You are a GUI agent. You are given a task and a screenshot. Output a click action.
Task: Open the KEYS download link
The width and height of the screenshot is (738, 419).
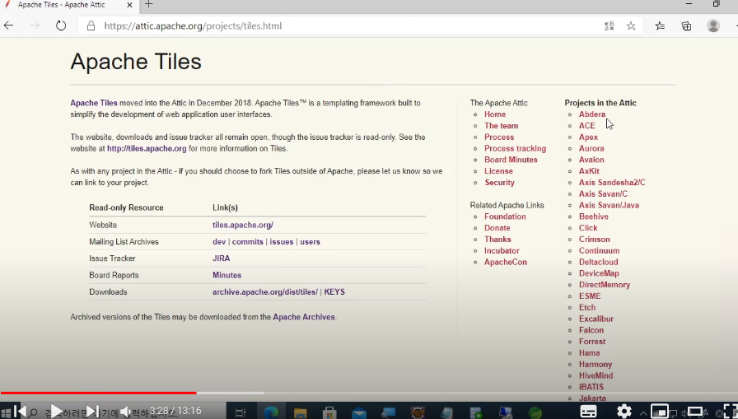click(334, 292)
